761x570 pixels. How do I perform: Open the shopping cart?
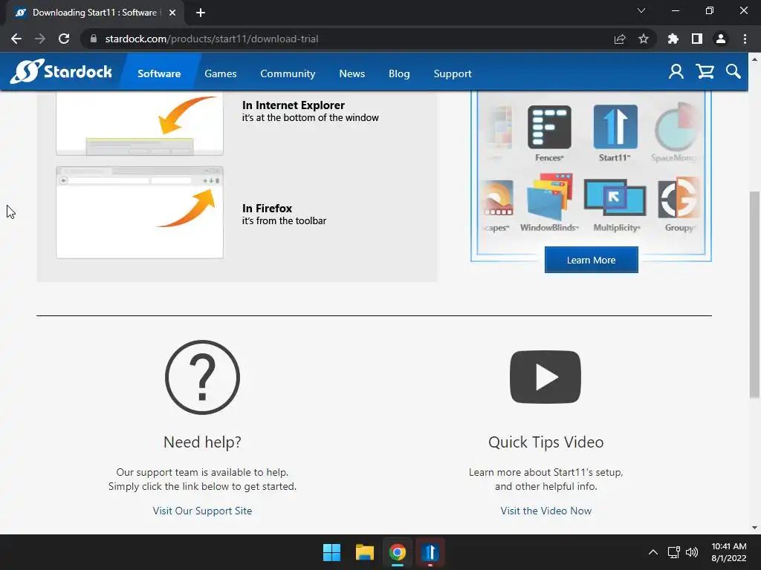(705, 72)
